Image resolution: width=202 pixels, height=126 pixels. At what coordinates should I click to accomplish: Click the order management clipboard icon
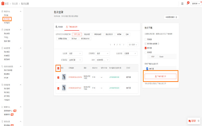[2, 30]
